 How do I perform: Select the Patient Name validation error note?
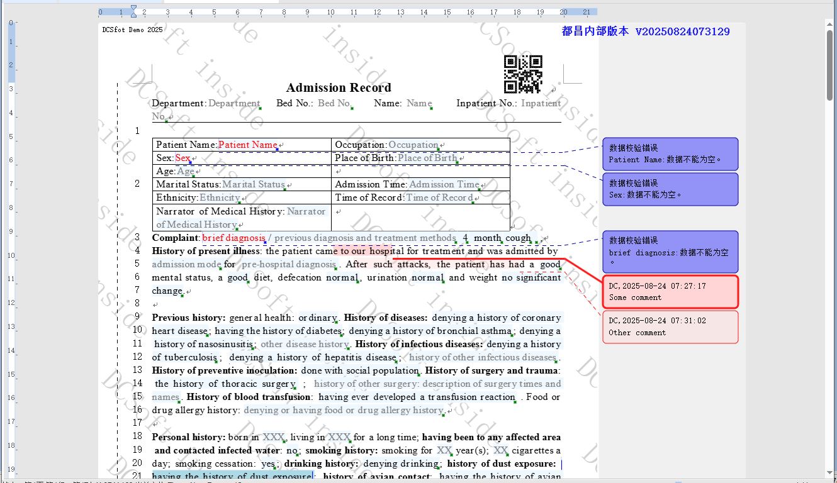pos(670,154)
